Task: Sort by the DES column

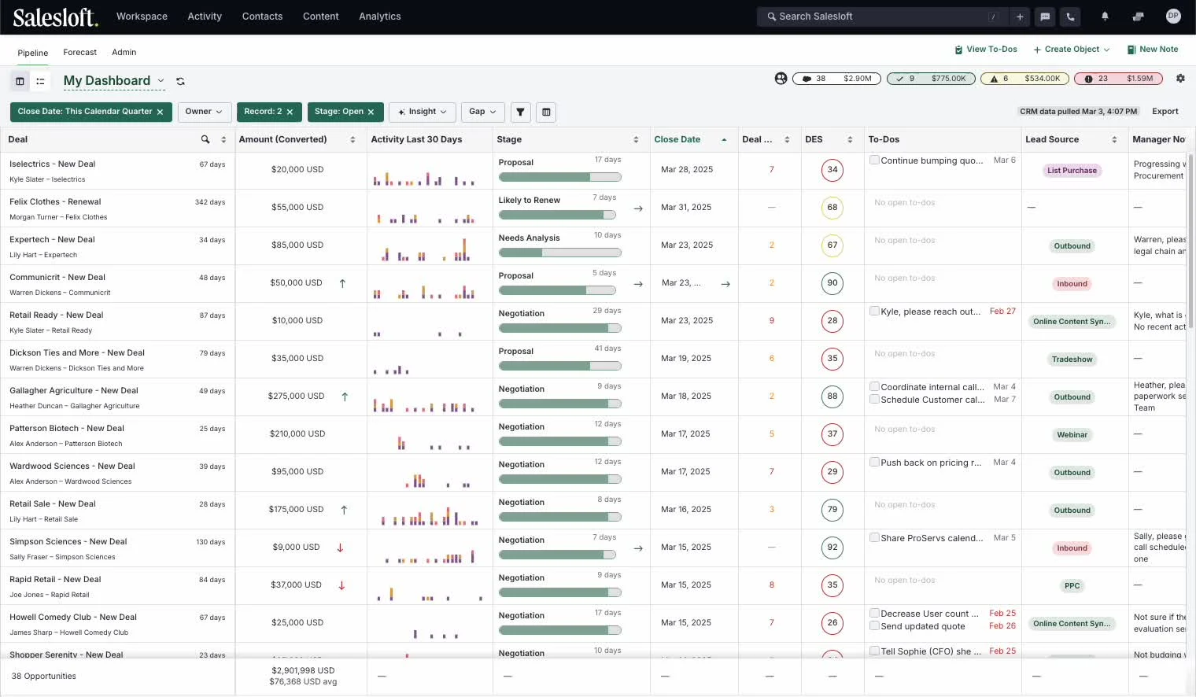Action: 850,139
